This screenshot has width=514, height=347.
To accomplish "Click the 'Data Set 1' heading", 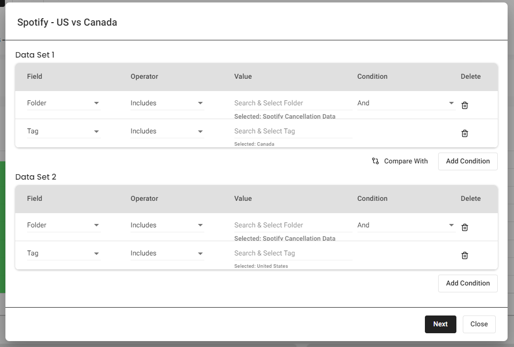I will [35, 55].
